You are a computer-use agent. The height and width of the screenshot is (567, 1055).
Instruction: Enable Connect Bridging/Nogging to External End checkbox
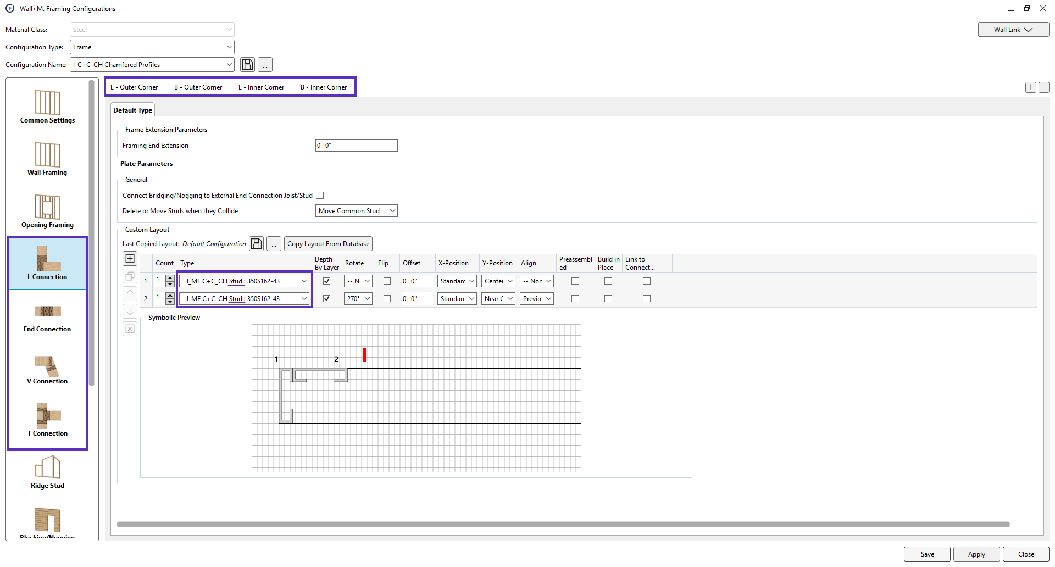tap(320, 196)
